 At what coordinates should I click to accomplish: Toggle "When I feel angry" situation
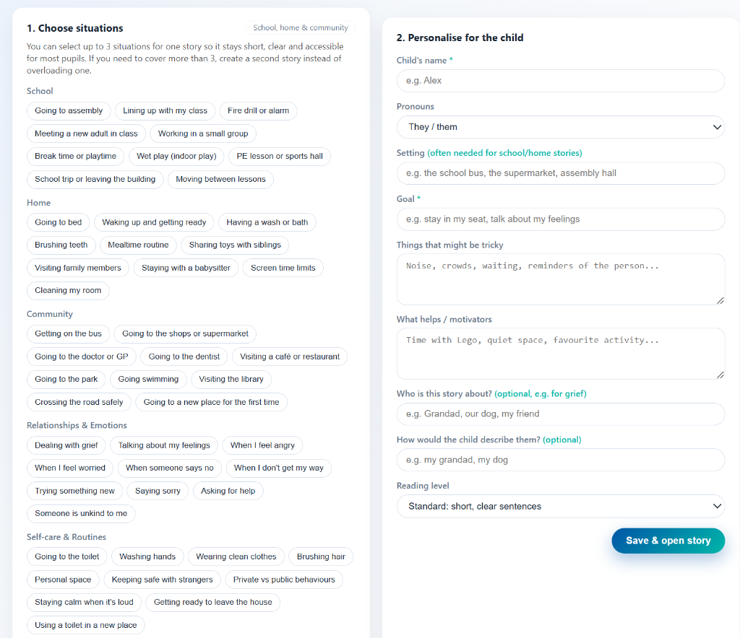click(x=262, y=445)
